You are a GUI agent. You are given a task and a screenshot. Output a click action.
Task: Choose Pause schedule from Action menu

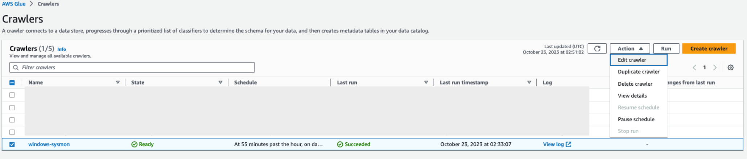pos(639,119)
